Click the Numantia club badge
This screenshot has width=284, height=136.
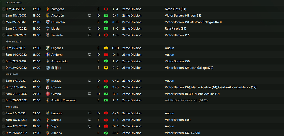point(47,22)
